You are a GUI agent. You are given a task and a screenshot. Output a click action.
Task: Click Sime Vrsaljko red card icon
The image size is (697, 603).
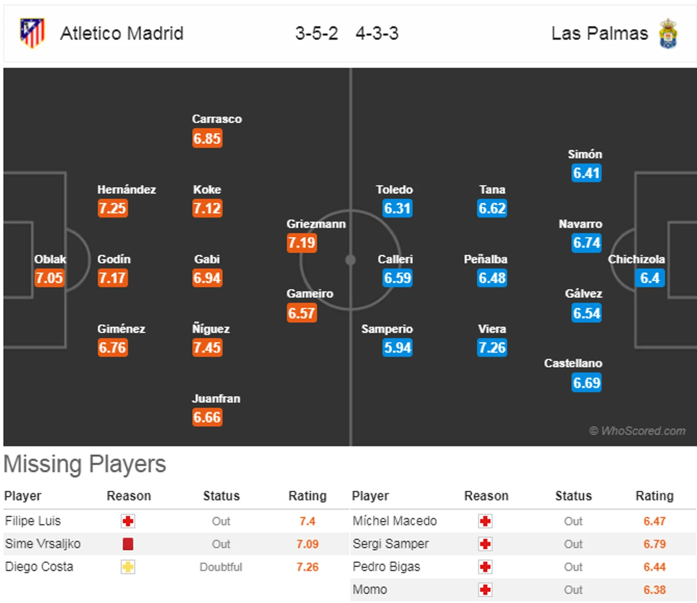(128, 544)
